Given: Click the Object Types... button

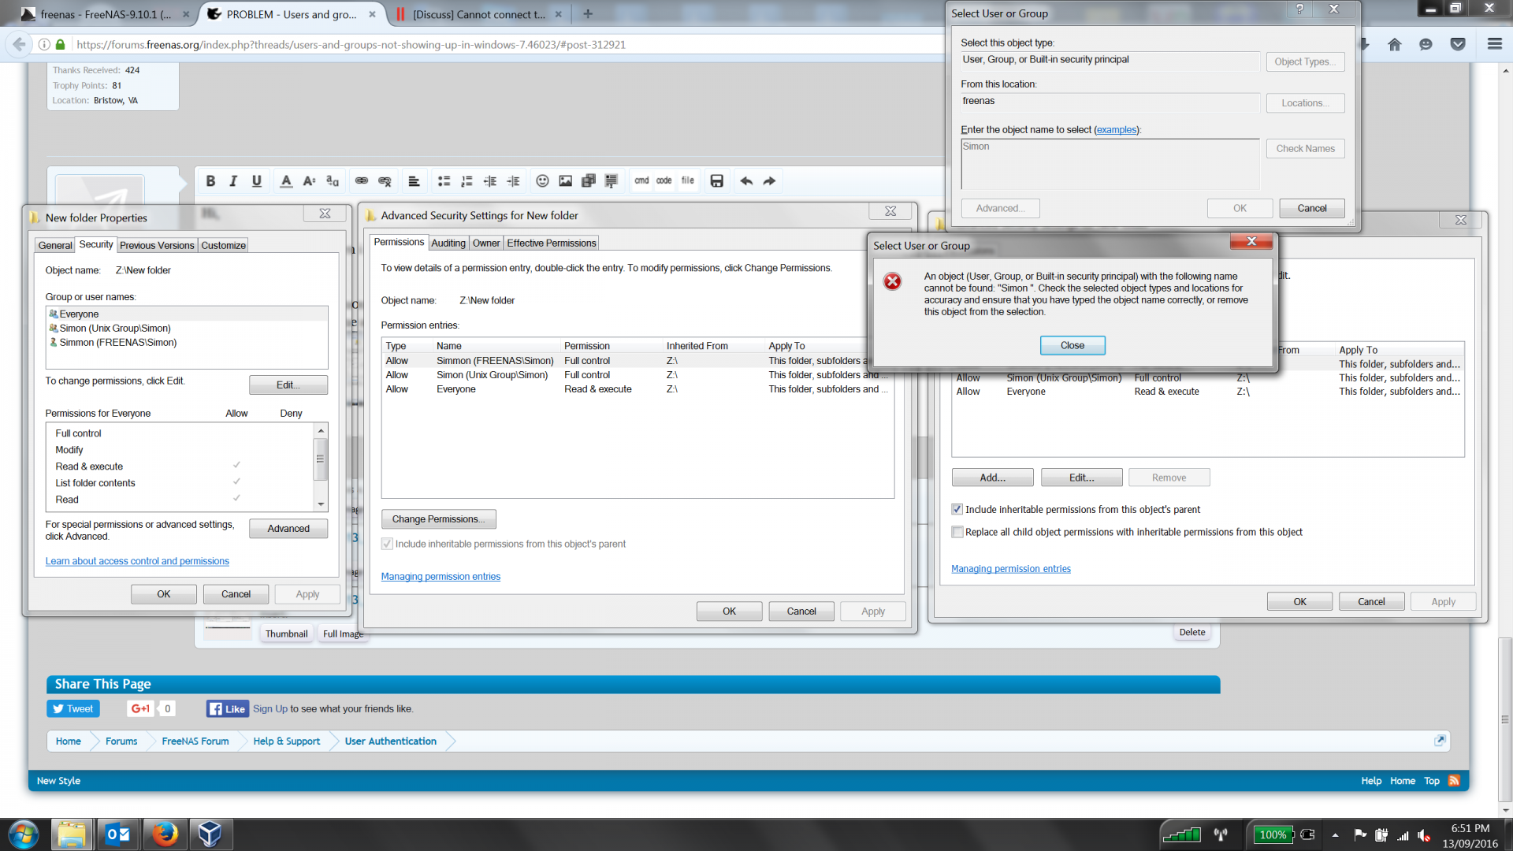Looking at the screenshot, I should (1305, 61).
